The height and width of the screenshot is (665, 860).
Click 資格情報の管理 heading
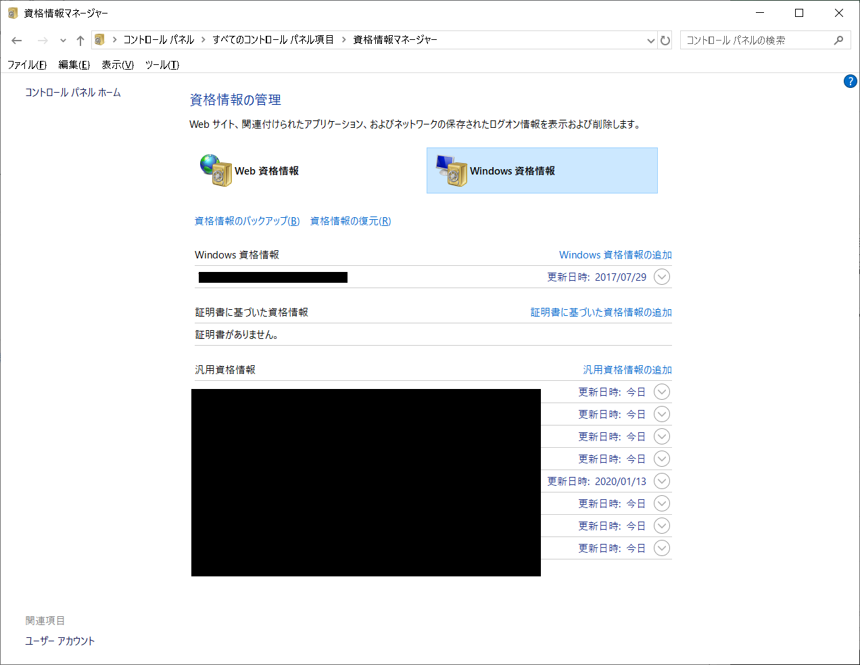[235, 100]
